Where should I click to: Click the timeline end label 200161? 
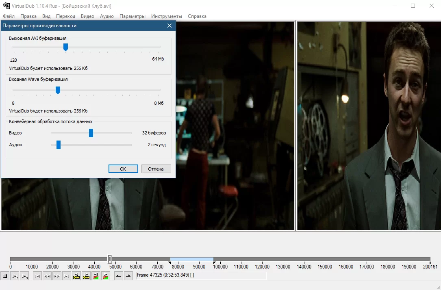(x=430, y=267)
